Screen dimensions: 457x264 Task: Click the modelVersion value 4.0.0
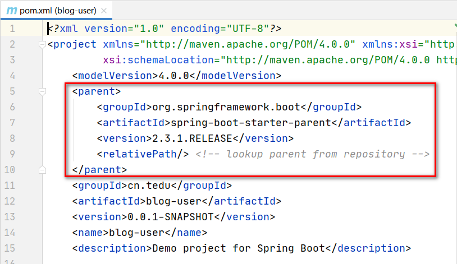point(174,76)
